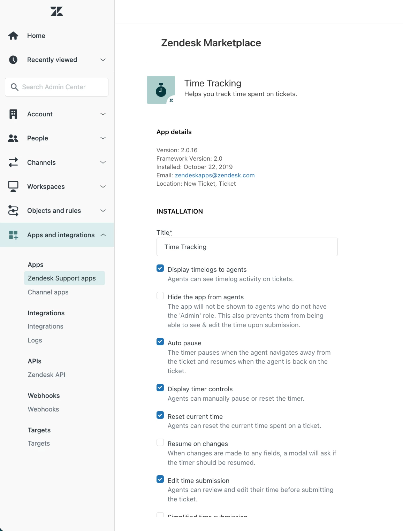Click the Recently viewed clock icon
This screenshot has height=531, width=403.
pos(13,60)
